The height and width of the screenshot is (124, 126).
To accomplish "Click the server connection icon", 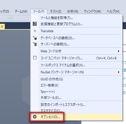I will (x=35, y=44).
